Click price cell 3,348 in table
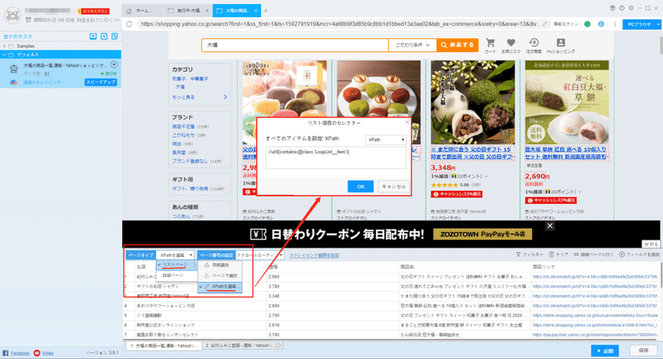The height and width of the screenshot is (359, 663). (273, 296)
